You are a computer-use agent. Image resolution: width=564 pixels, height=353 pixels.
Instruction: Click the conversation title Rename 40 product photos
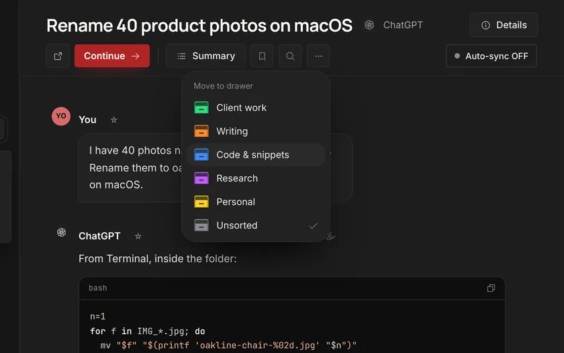(199, 26)
